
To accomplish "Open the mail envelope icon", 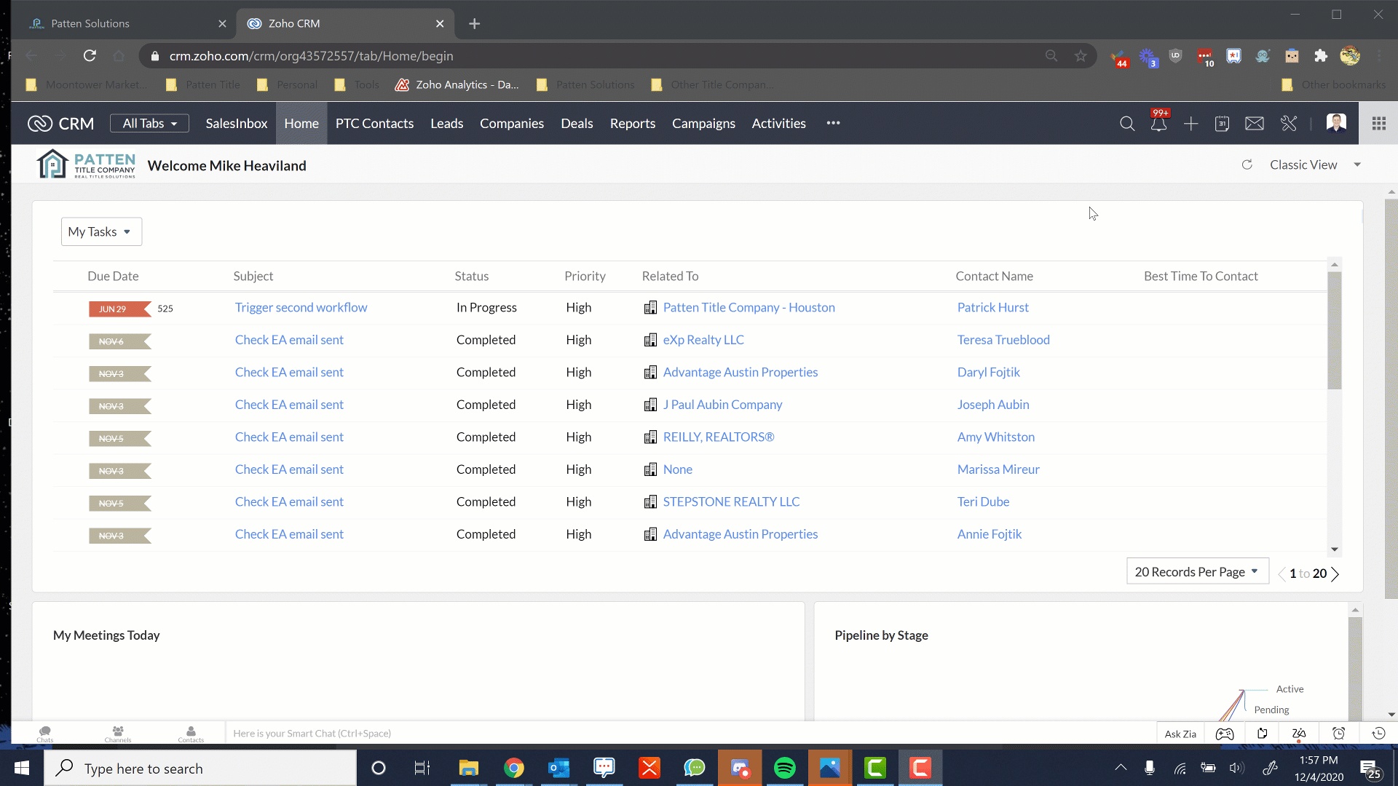I will (x=1255, y=124).
